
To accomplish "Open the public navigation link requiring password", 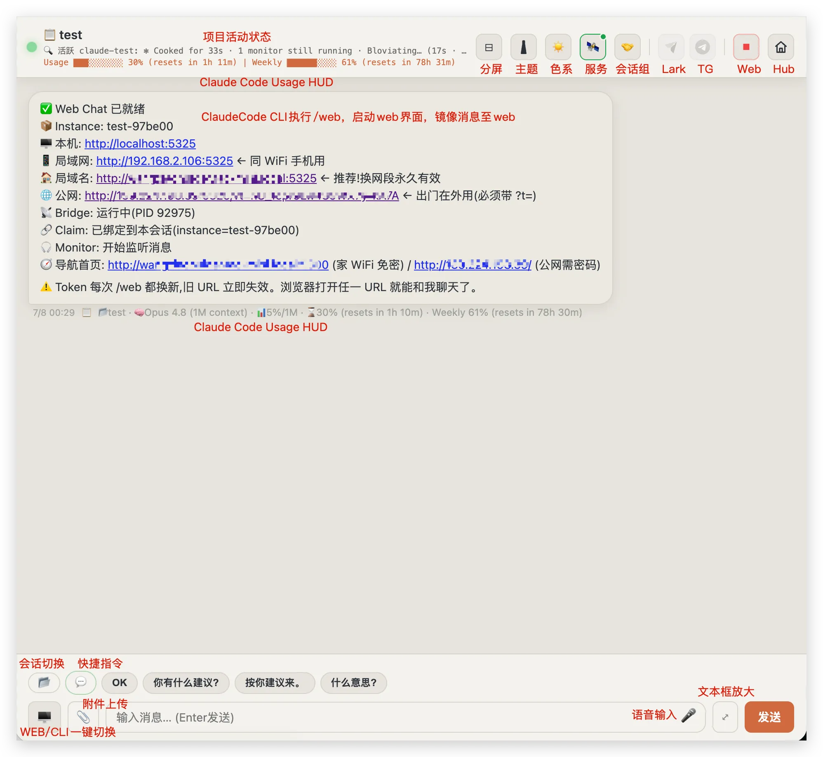I will [473, 265].
